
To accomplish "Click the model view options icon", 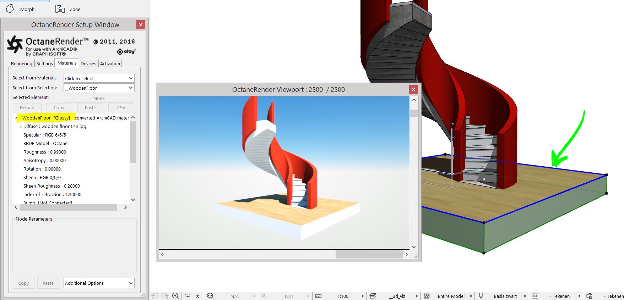I will 535,296.
